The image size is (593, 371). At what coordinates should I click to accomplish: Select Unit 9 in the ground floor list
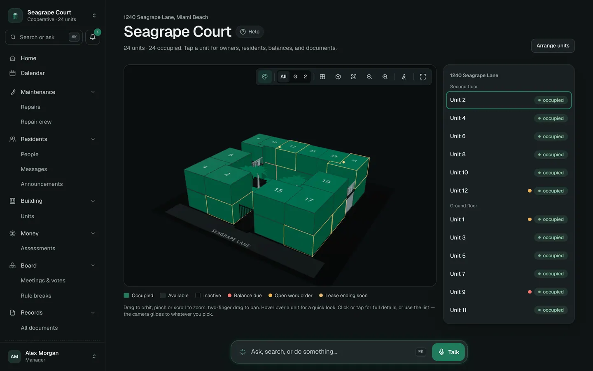(x=509, y=292)
